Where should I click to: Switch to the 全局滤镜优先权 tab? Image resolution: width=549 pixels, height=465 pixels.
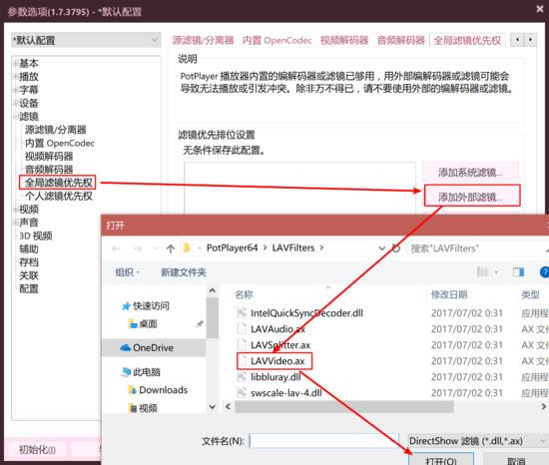467,40
